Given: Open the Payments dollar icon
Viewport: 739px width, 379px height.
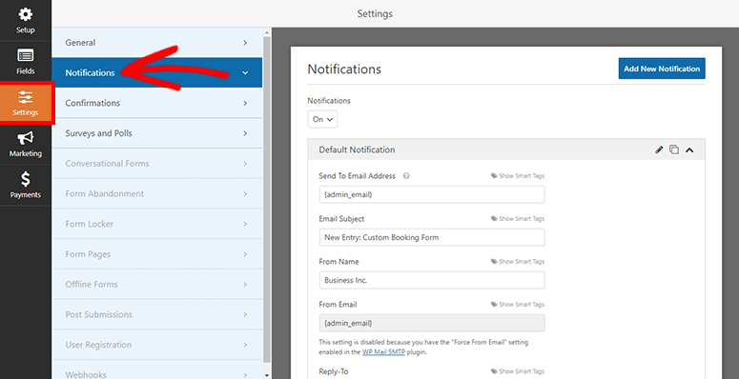Looking at the screenshot, I should [26, 179].
